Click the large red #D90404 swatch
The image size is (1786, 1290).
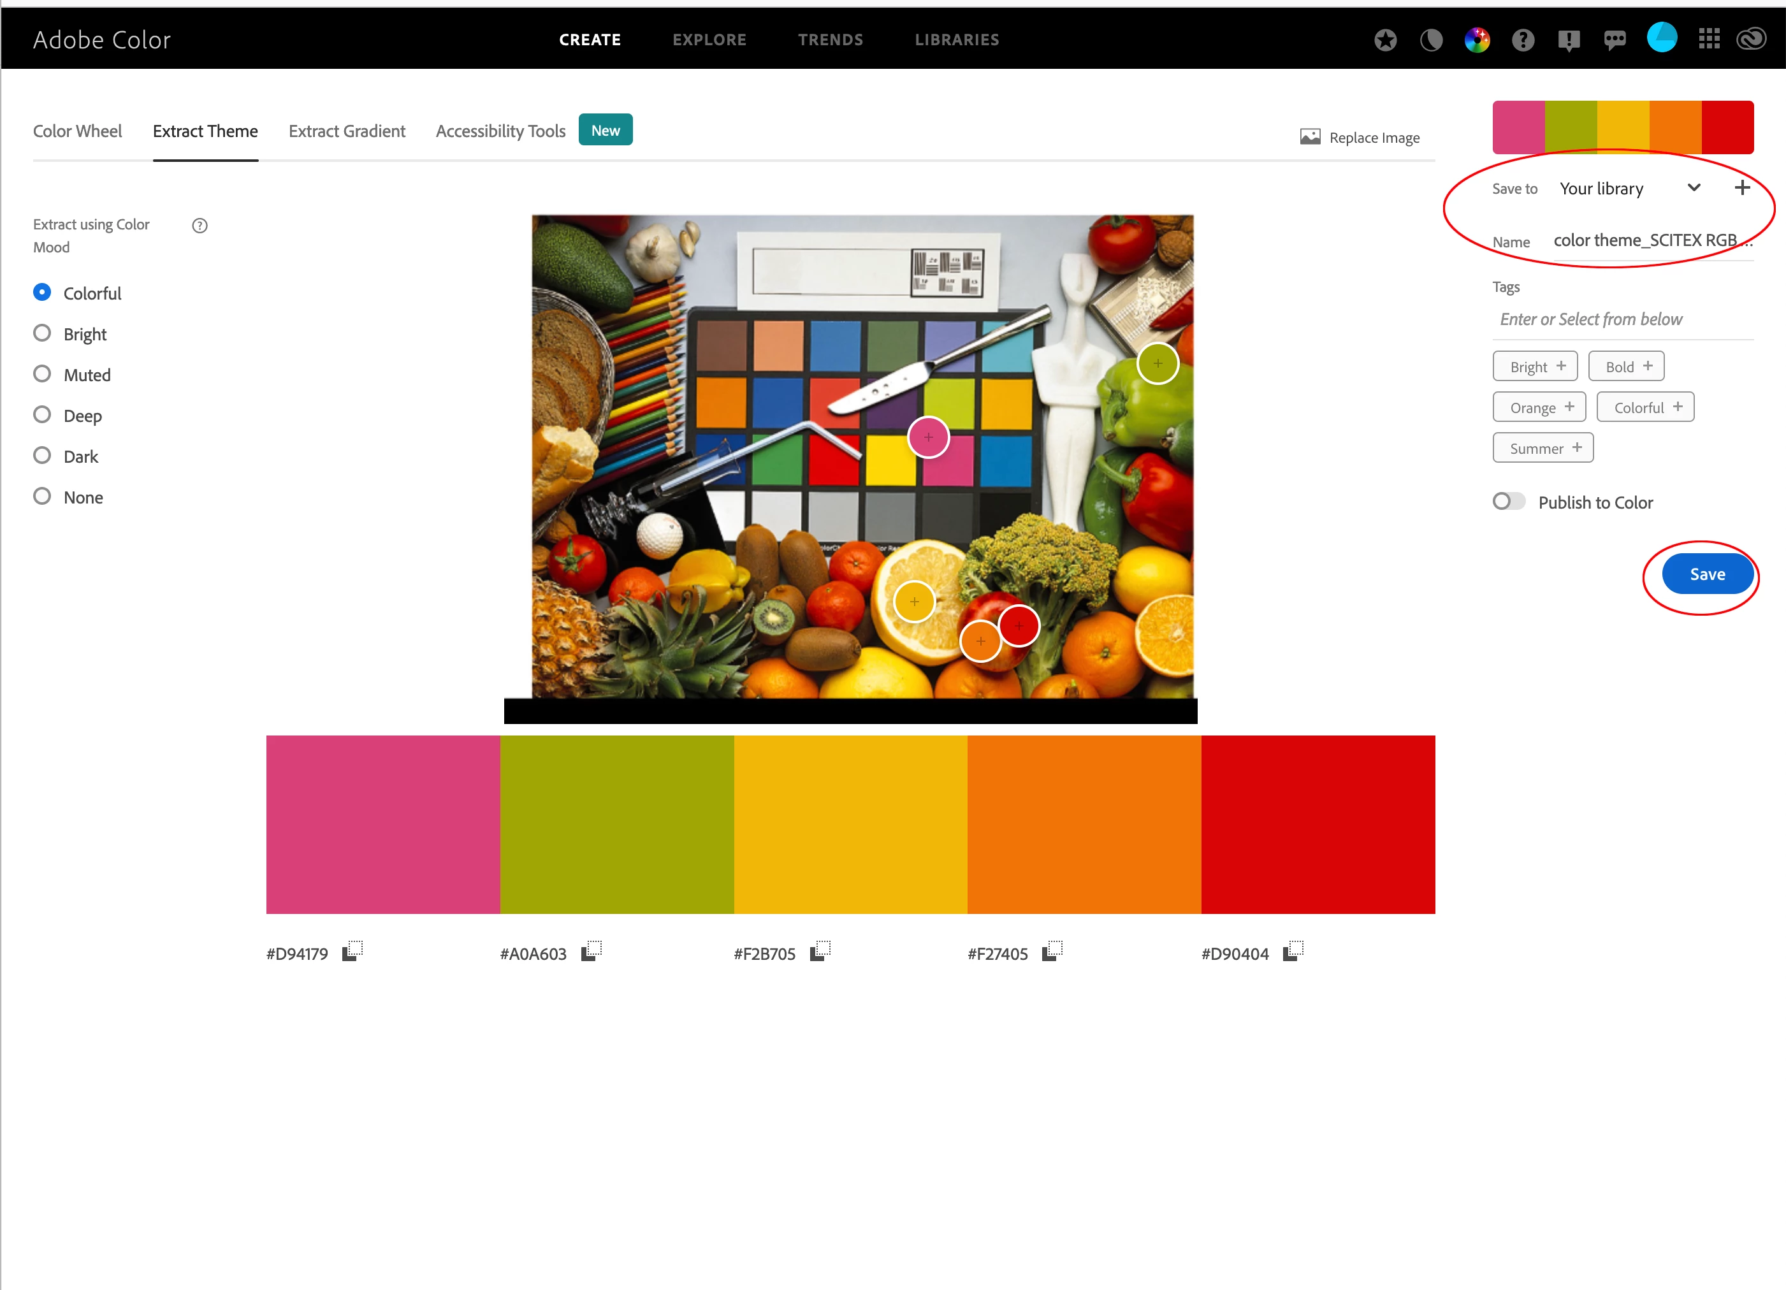1318,823
